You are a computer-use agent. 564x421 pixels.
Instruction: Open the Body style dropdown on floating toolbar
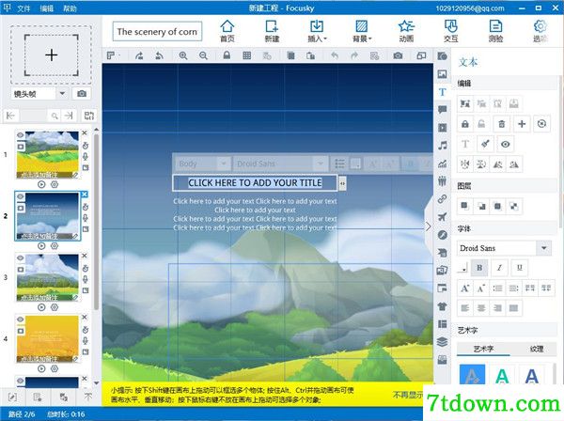[x=224, y=164]
